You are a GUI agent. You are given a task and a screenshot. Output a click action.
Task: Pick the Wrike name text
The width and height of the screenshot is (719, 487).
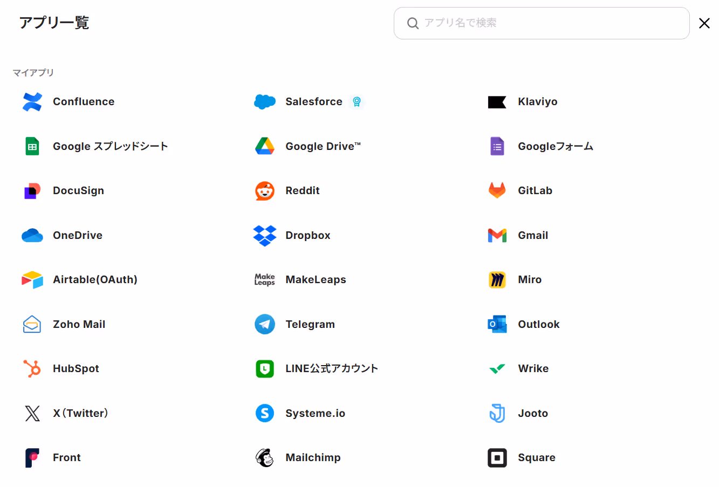(533, 369)
